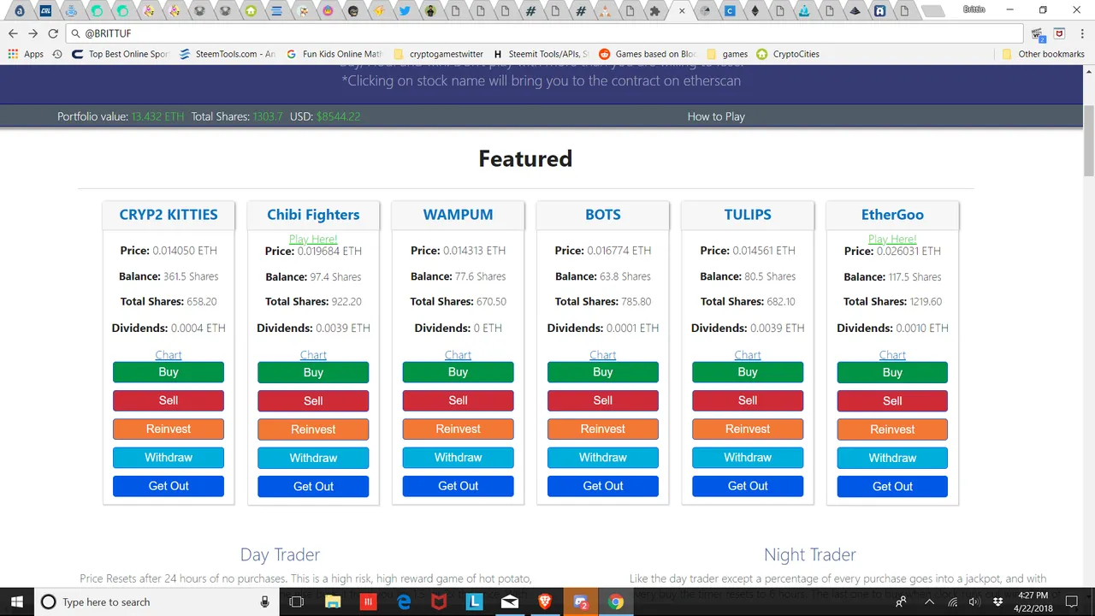Sell WAMPUM shares

(458, 400)
